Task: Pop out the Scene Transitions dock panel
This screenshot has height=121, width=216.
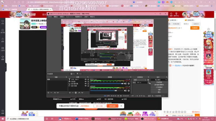Action: pos(148,77)
